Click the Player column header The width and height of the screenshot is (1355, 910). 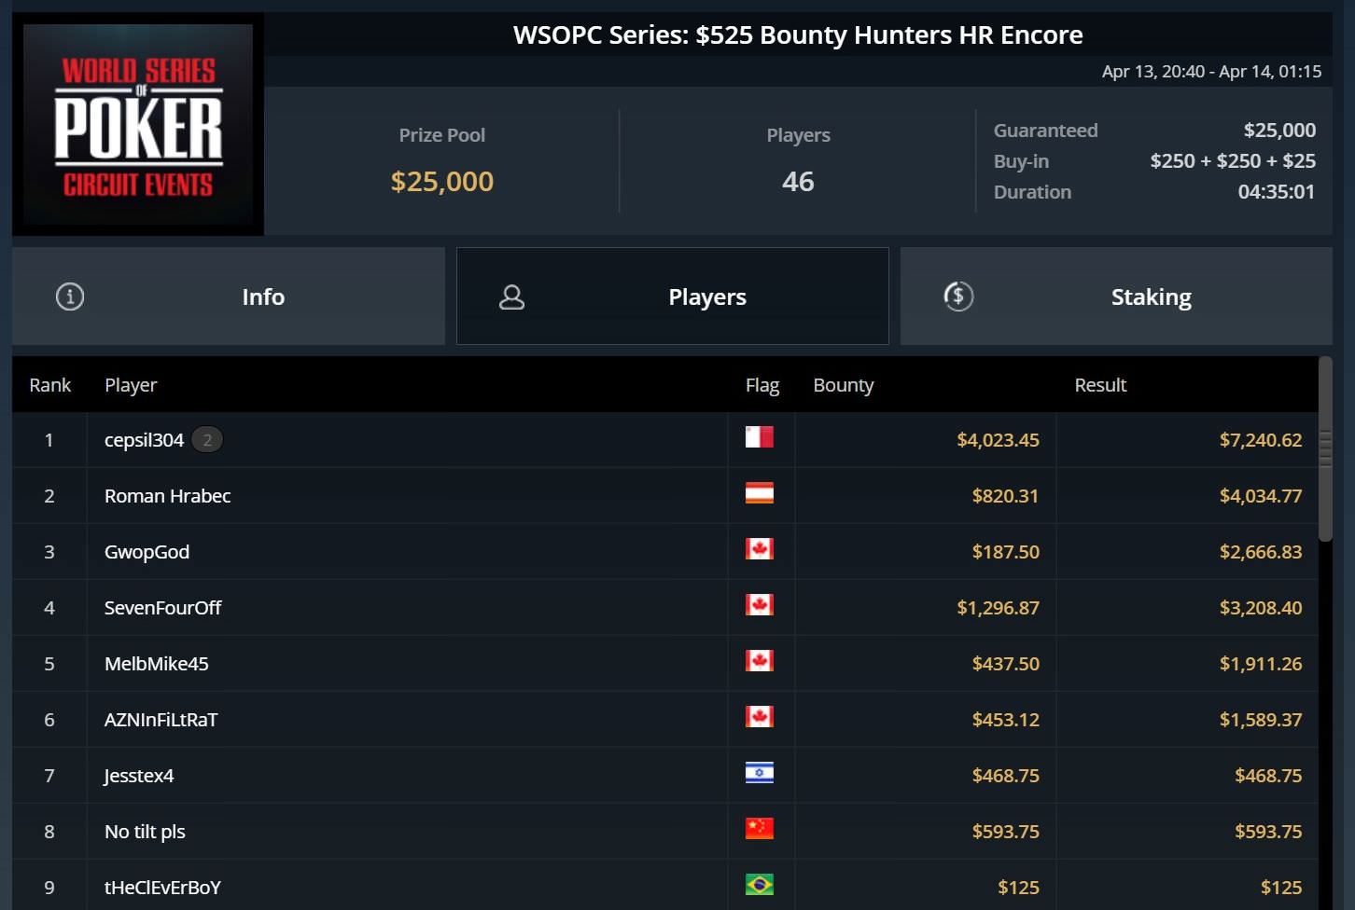tap(131, 385)
